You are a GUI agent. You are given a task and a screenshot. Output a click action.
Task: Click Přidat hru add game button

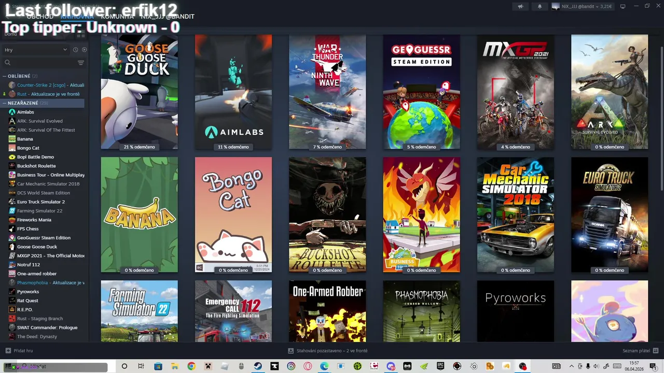(x=19, y=351)
